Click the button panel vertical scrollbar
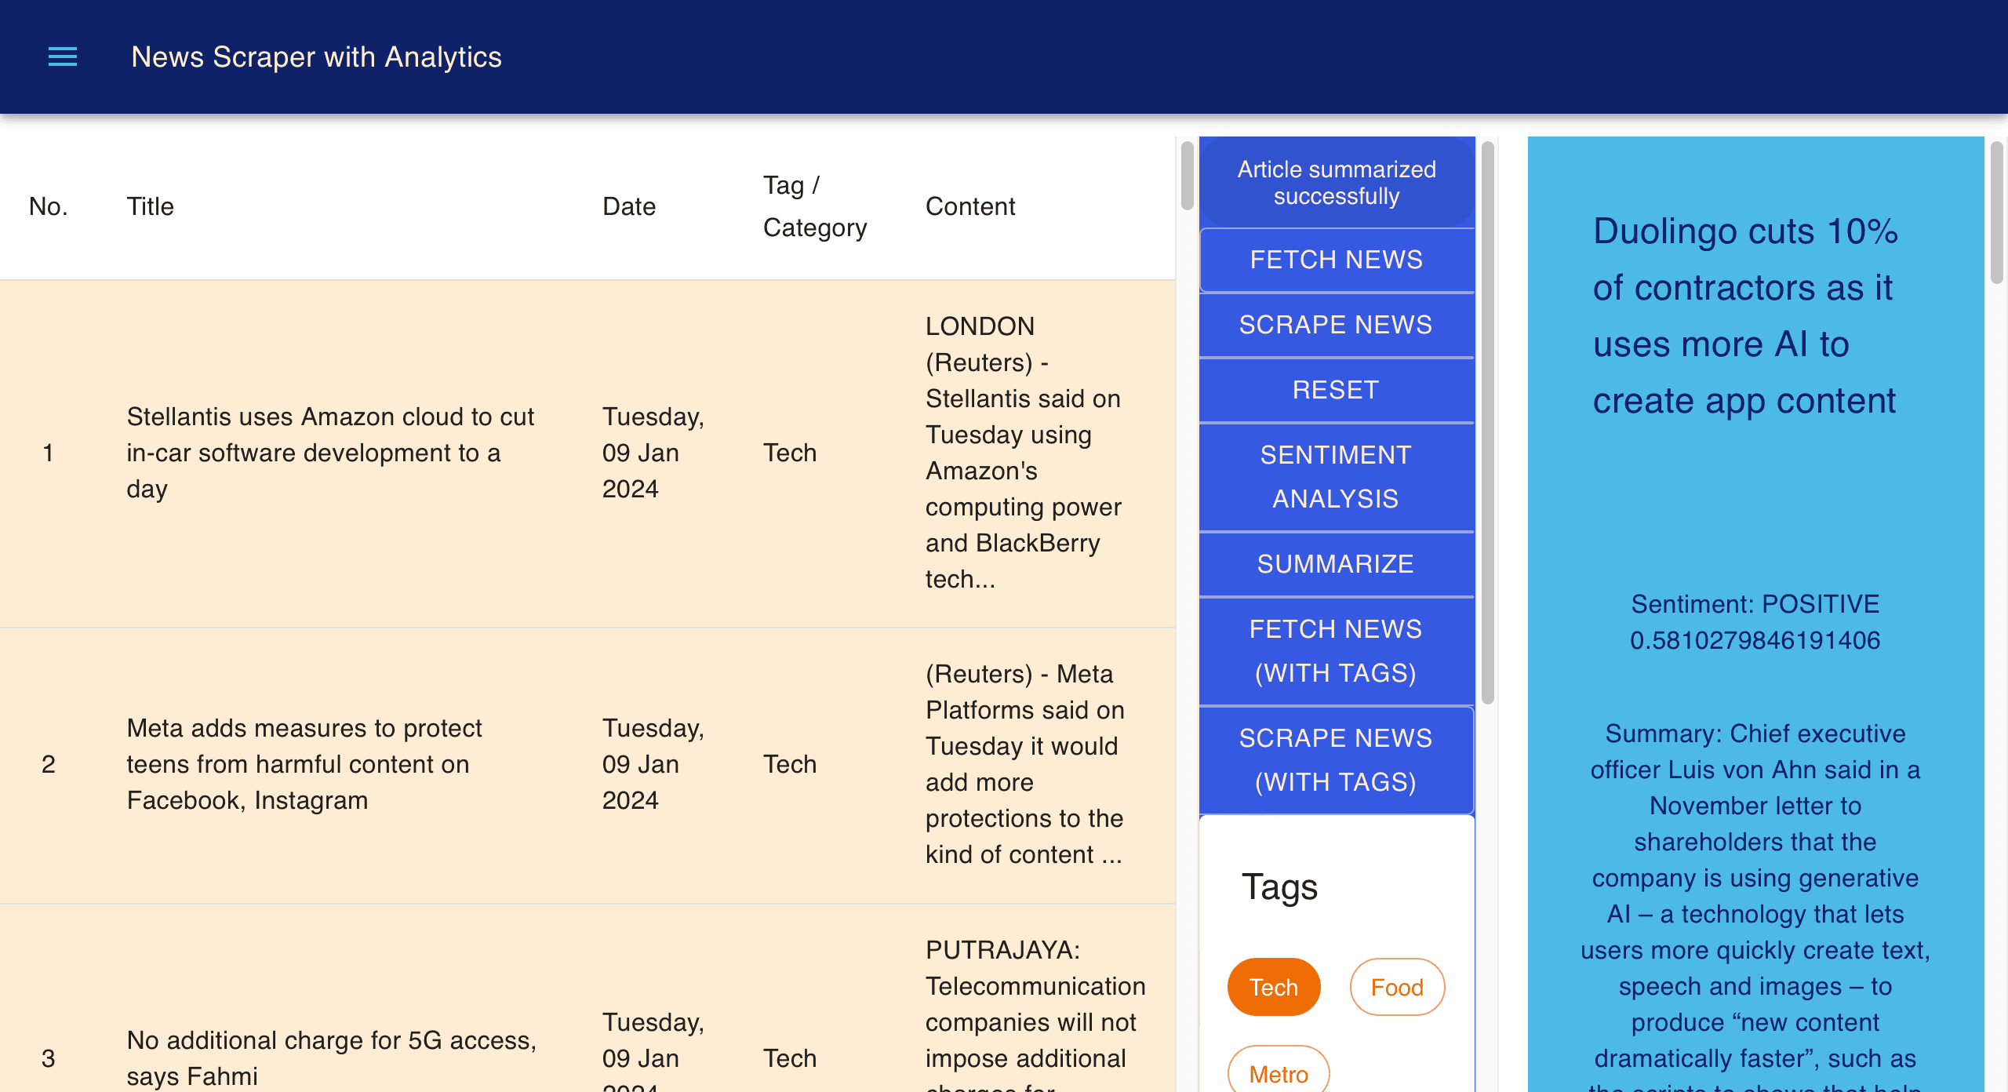 (1487, 422)
